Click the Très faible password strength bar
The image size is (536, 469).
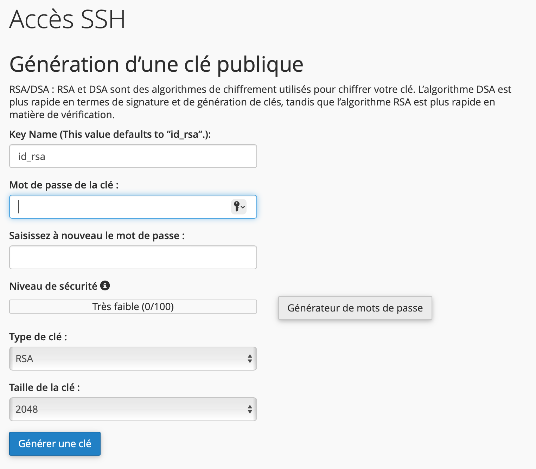point(133,307)
